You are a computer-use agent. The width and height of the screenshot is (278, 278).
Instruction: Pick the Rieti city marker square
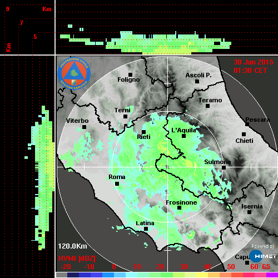coord(143,132)
